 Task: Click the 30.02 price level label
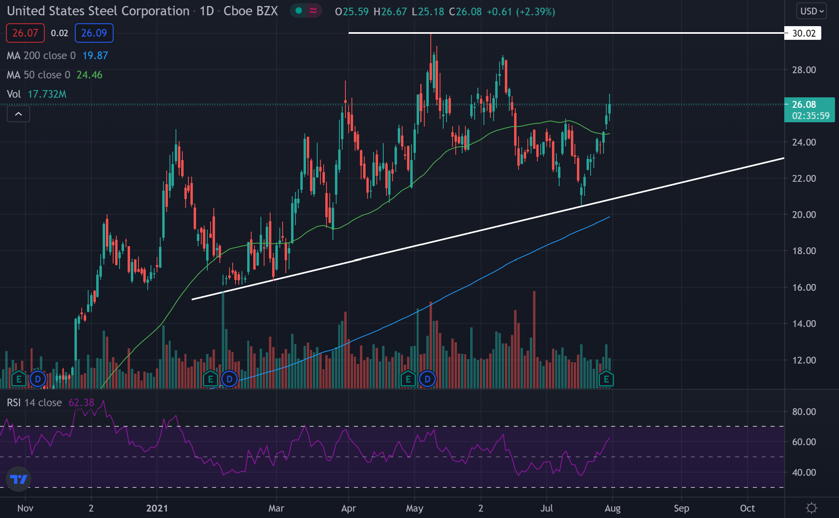pyautogui.click(x=802, y=33)
